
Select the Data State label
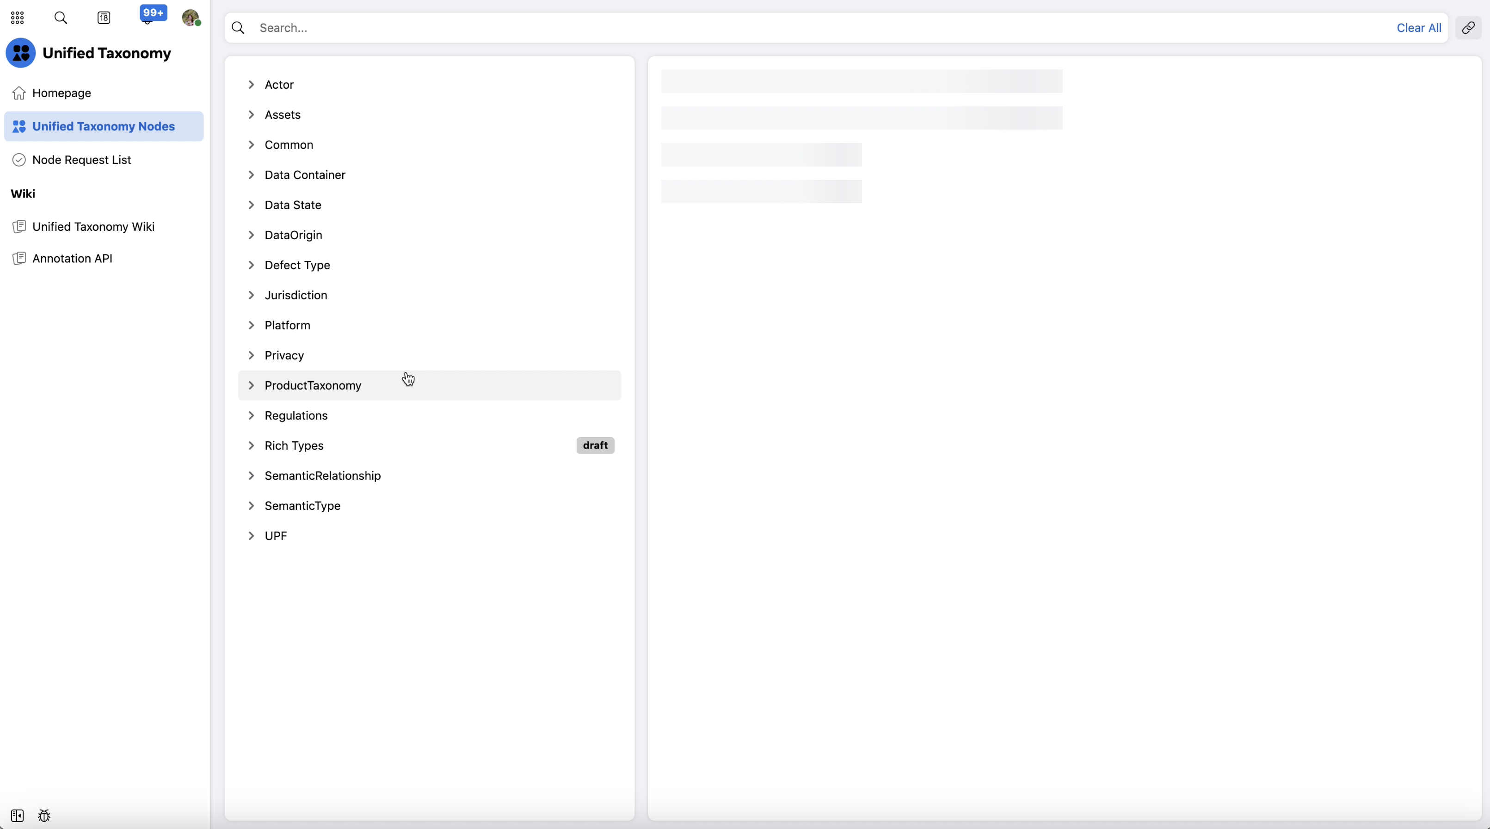[x=293, y=205]
